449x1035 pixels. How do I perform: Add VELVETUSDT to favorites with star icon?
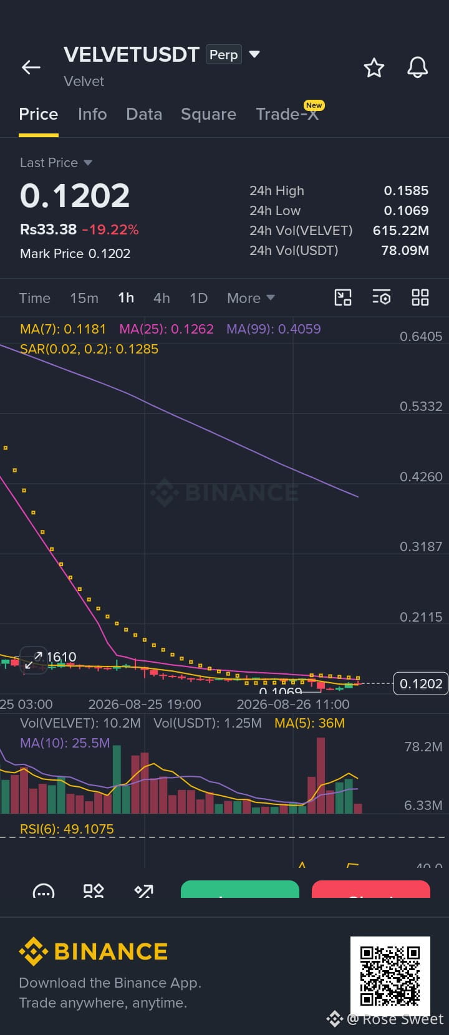click(374, 67)
